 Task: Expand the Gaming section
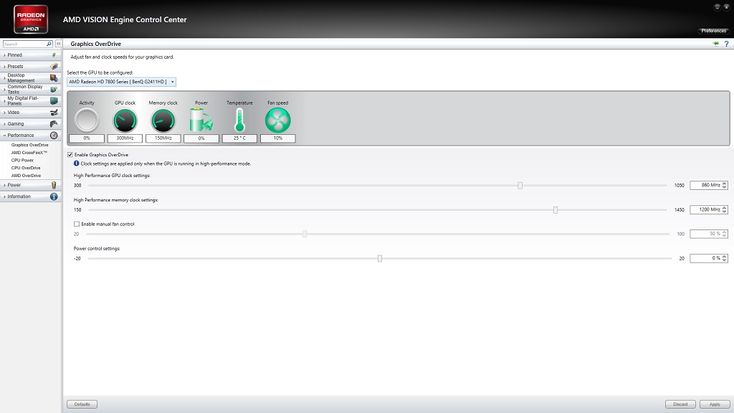click(x=30, y=123)
